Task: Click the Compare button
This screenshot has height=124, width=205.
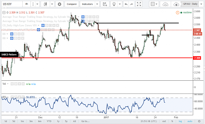Action: click(72, 4)
